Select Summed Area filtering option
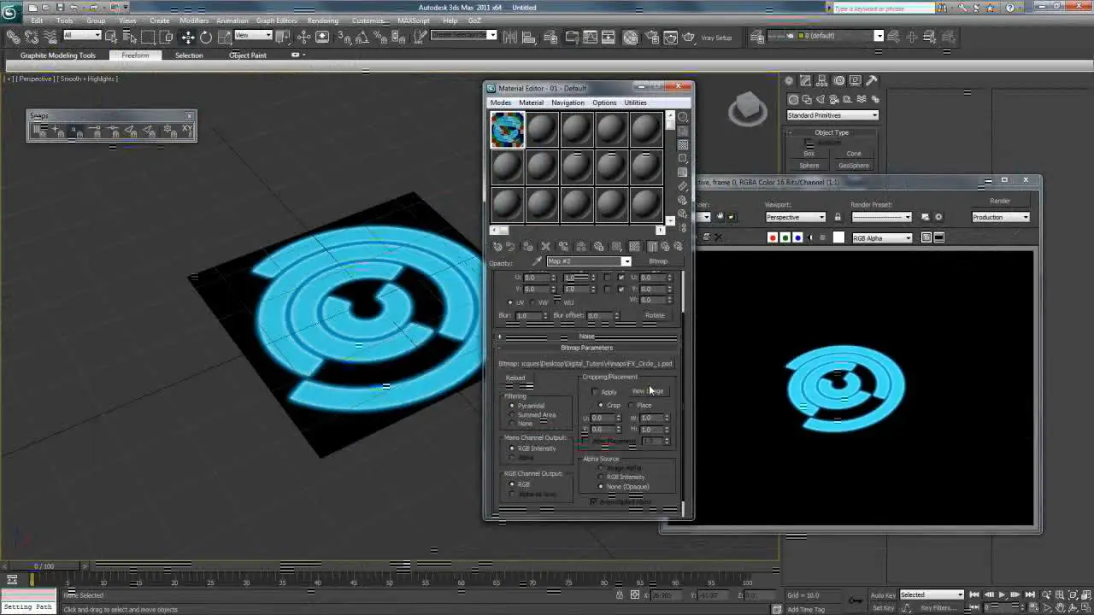 (x=512, y=415)
